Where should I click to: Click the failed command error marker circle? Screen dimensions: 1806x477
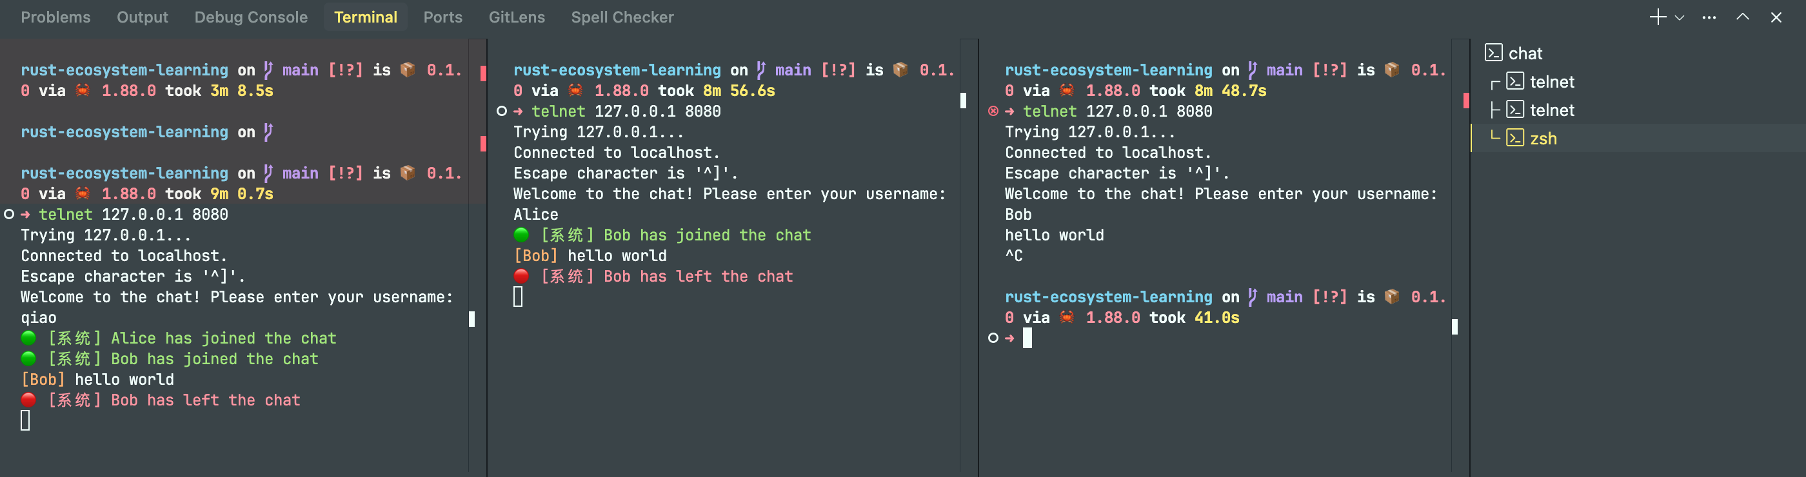click(993, 112)
